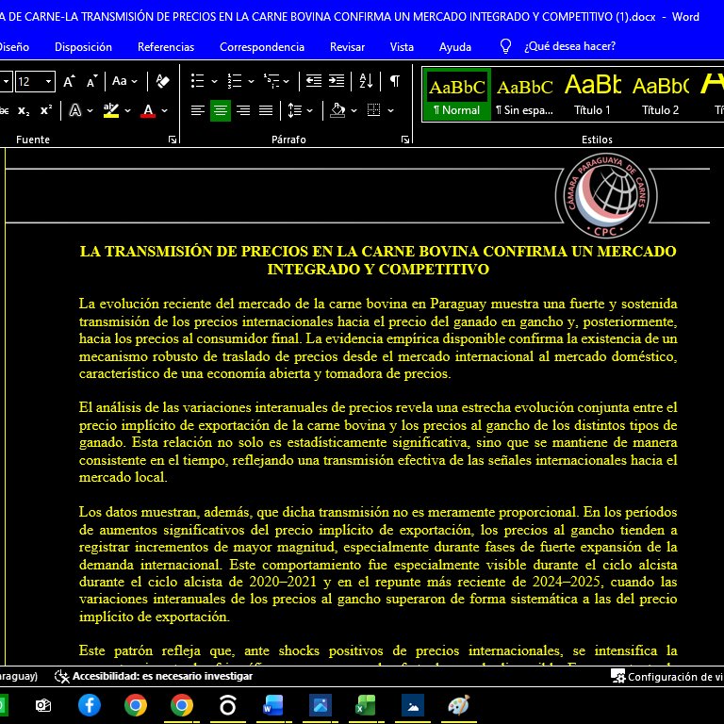This screenshot has width=724, height=724.
Task: Apply paragraph shading with paint bucket
Action: point(338,111)
